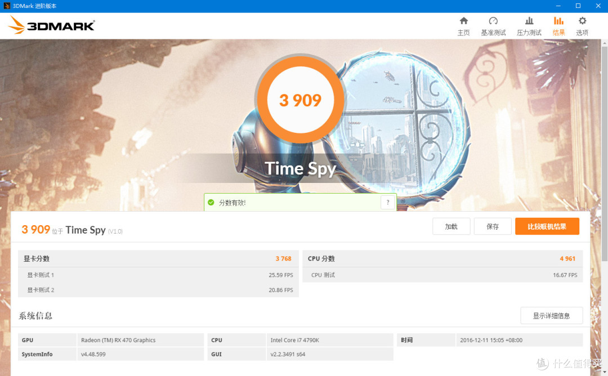Click the 加载 load button

tap(451, 226)
